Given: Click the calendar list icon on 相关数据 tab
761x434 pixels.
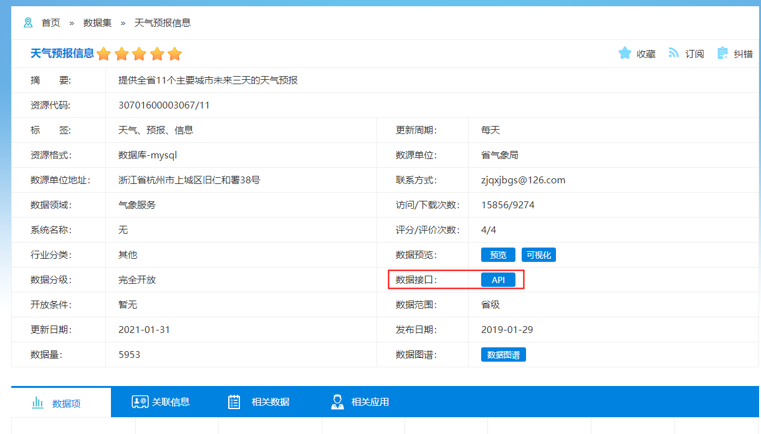Looking at the screenshot, I should pyautogui.click(x=234, y=402).
